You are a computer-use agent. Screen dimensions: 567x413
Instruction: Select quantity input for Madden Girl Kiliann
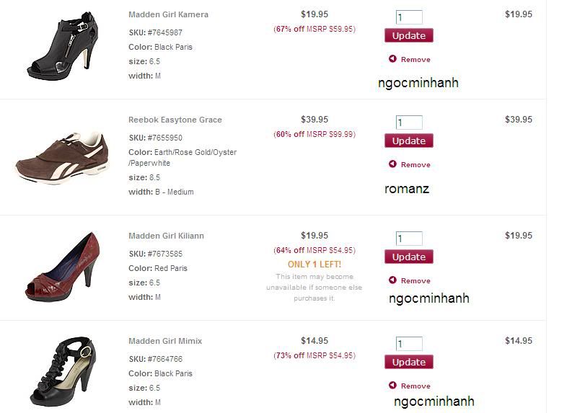(x=408, y=239)
